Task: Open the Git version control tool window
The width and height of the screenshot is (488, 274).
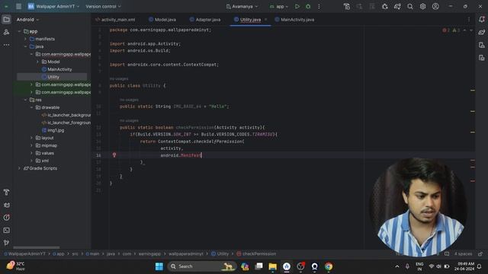Action: [x=6, y=243]
